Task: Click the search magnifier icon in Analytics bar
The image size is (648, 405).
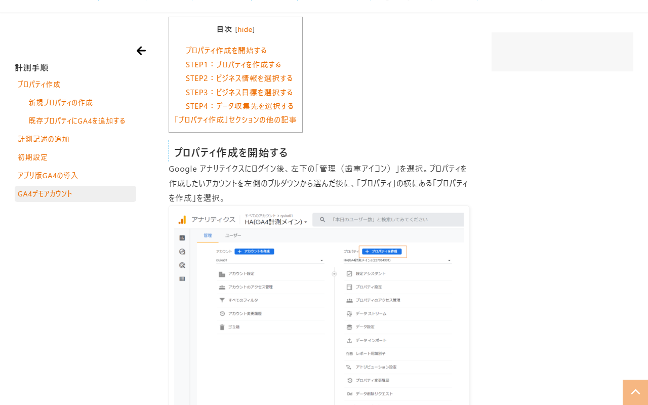Action: coord(322,220)
